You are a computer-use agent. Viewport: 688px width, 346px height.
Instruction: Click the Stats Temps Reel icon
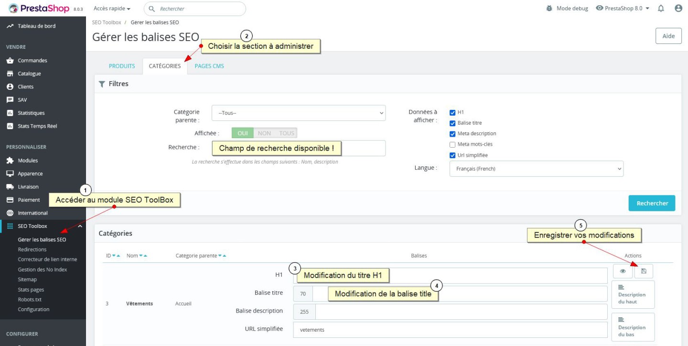[x=10, y=126]
